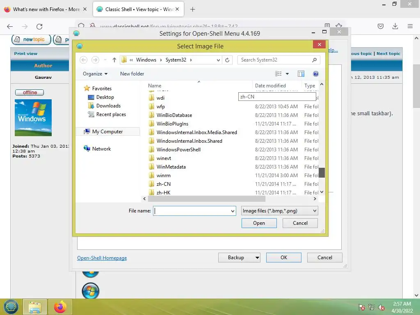This screenshot has height=315, width=420.
Task: Open a new Firefox tab
Action: (x=192, y=9)
